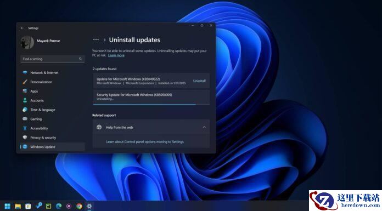This screenshot has width=382, height=211.
Task: Click the Settings back arrow
Action: (x=22, y=28)
